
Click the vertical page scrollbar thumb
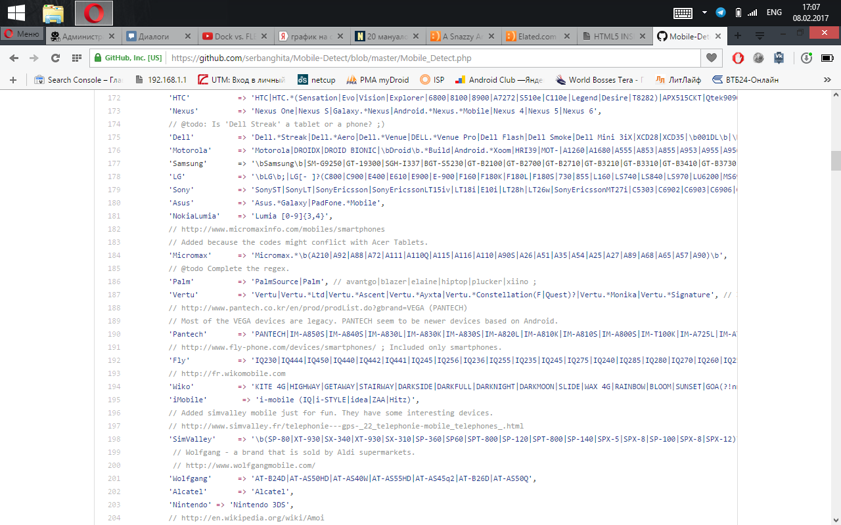pyautogui.click(x=836, y=160)
